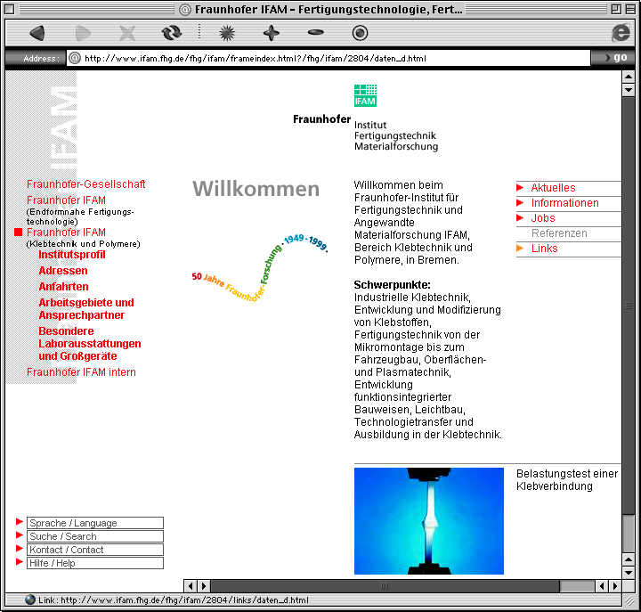The height and width of the screenshot is (612, 641).
Task: Click the red arrow beside Suche / Search
Action: [x=20, y=535]
